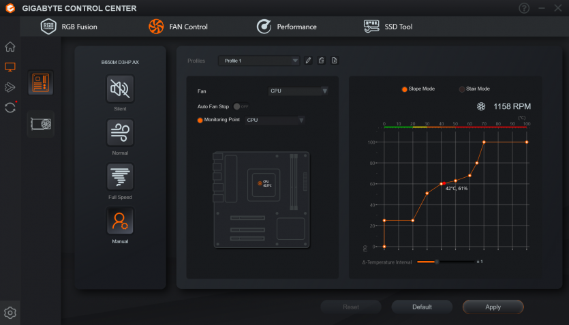Open settings gear at bottom left
569x325 pixels.
coord(10,313)
